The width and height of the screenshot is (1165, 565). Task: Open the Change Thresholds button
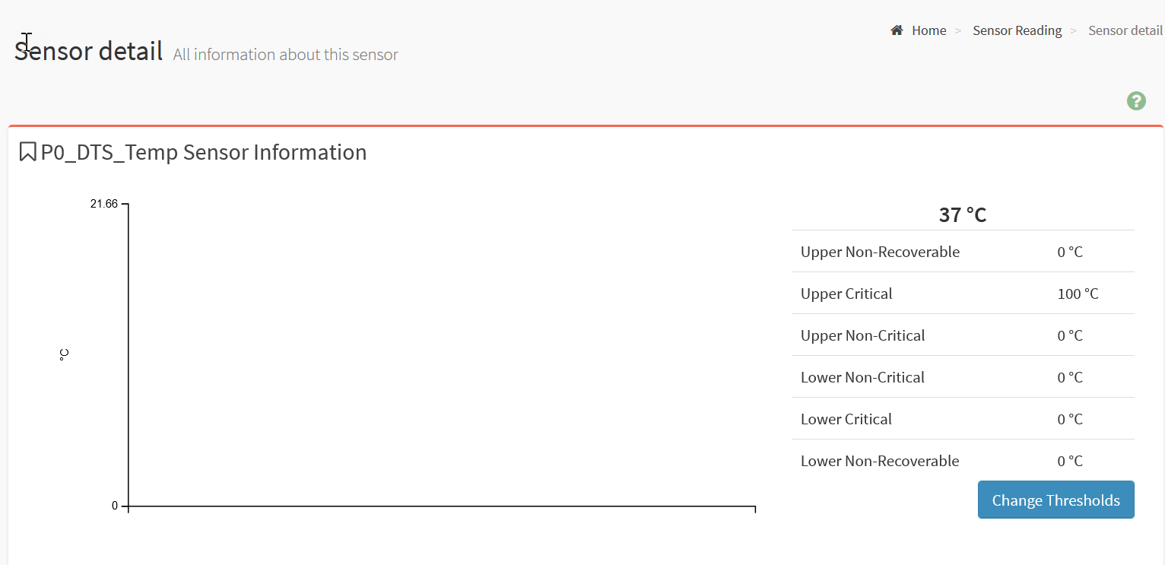1056,500
